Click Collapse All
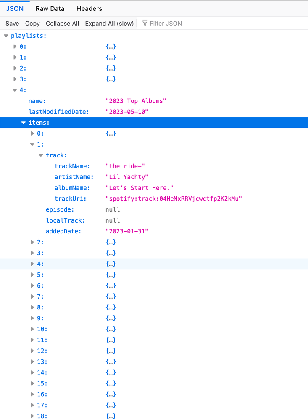The height and width of the screenshot is (419, 308). 62,24
